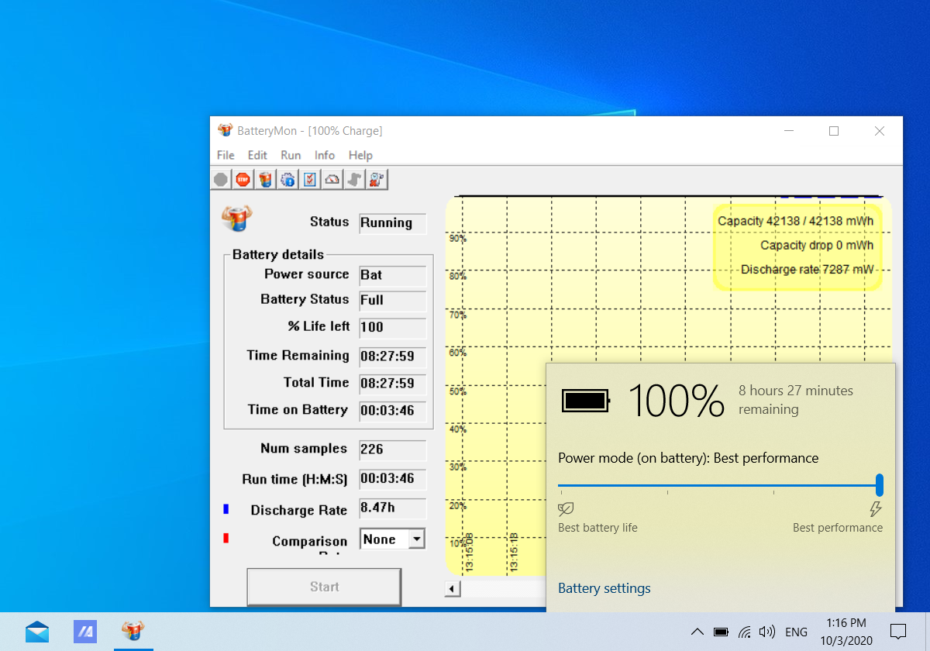Click the grey puzzle-shaped toolbar icon
This screenshot has height=651, width=930.
pos(355,179)
